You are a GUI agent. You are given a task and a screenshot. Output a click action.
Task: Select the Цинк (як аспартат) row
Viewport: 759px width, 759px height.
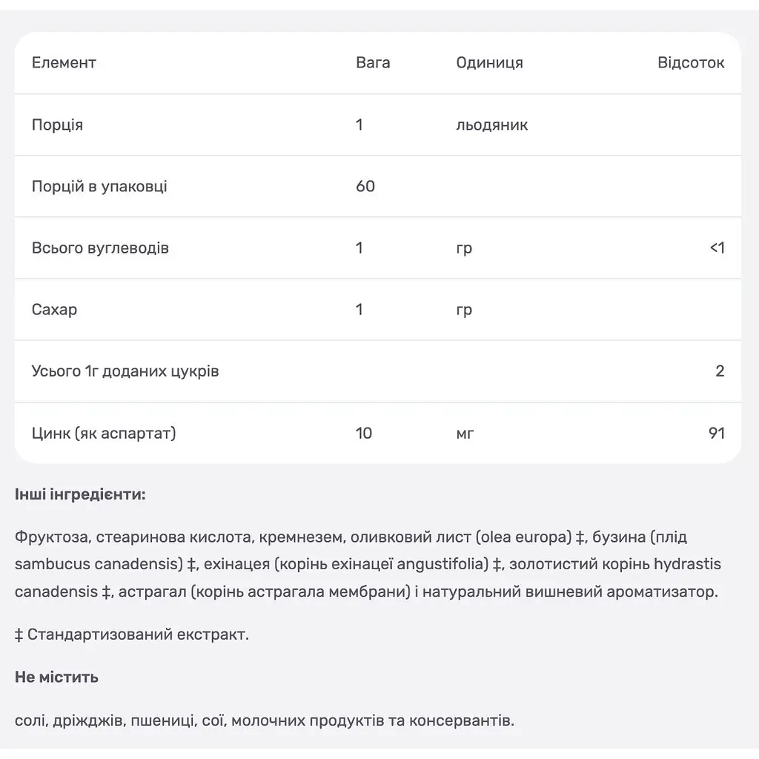tap(377, 433)
